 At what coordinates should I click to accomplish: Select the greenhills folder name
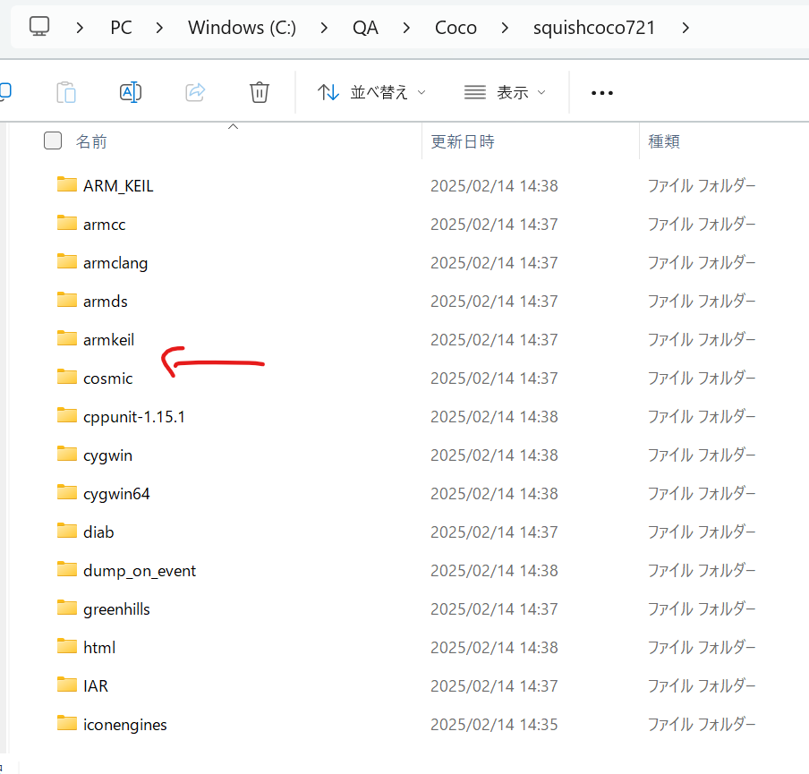pos(116,609)
